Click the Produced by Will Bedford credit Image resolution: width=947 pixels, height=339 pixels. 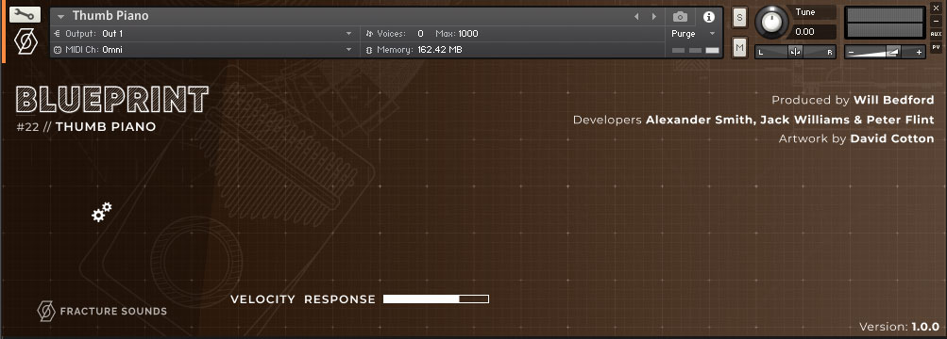point(853,100)
